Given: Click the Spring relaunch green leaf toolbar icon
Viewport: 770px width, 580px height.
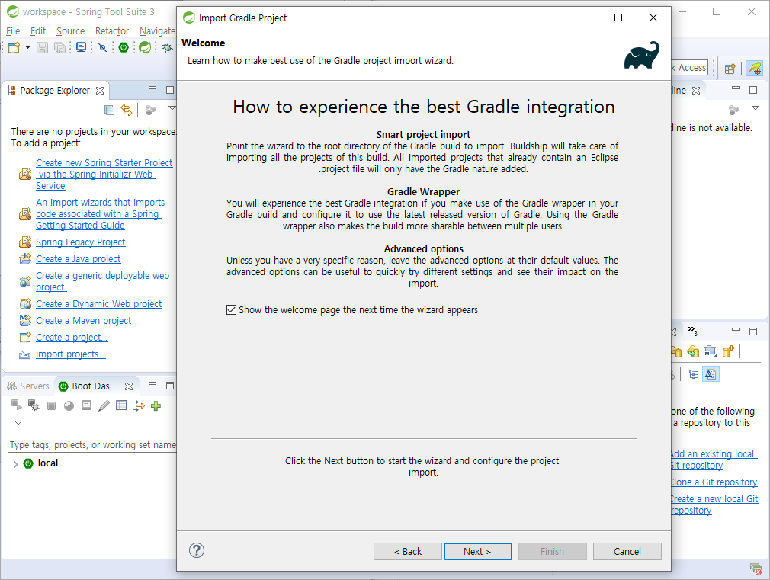Looking at the screenshot, I should click(x=145, y=47).
